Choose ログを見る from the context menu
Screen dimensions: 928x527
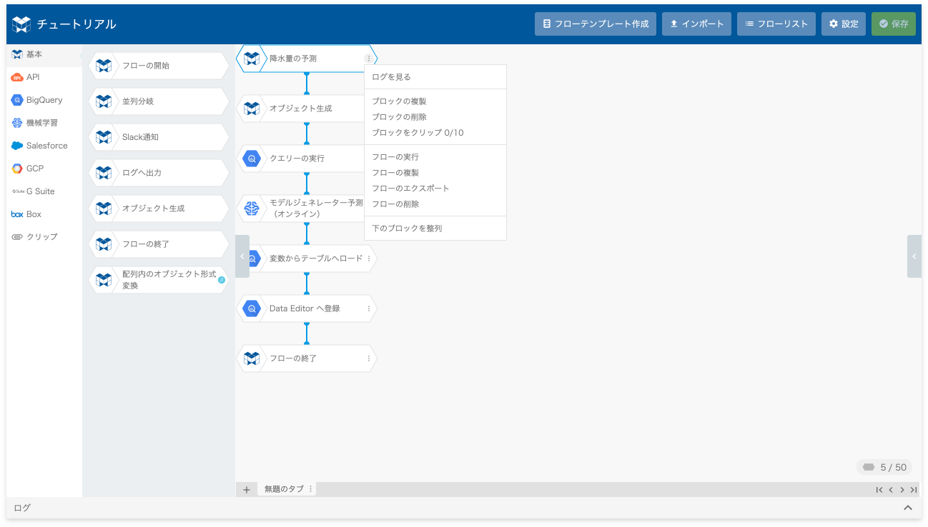[x=435, y=77]
